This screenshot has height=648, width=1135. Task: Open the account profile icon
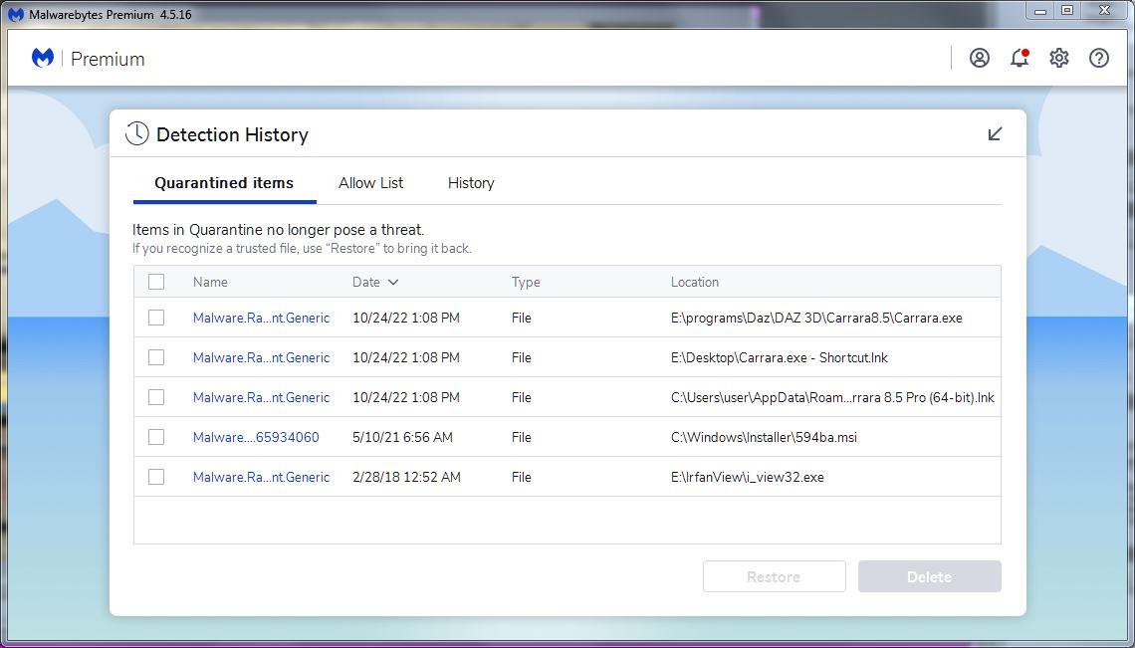pos(980,58)
